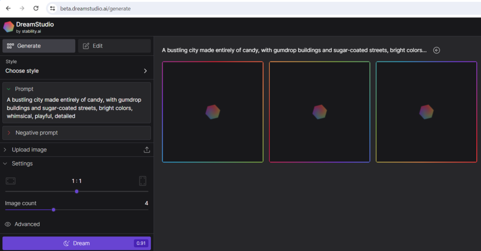Select the portrait aspect ratio icon

tap(143, 181)
